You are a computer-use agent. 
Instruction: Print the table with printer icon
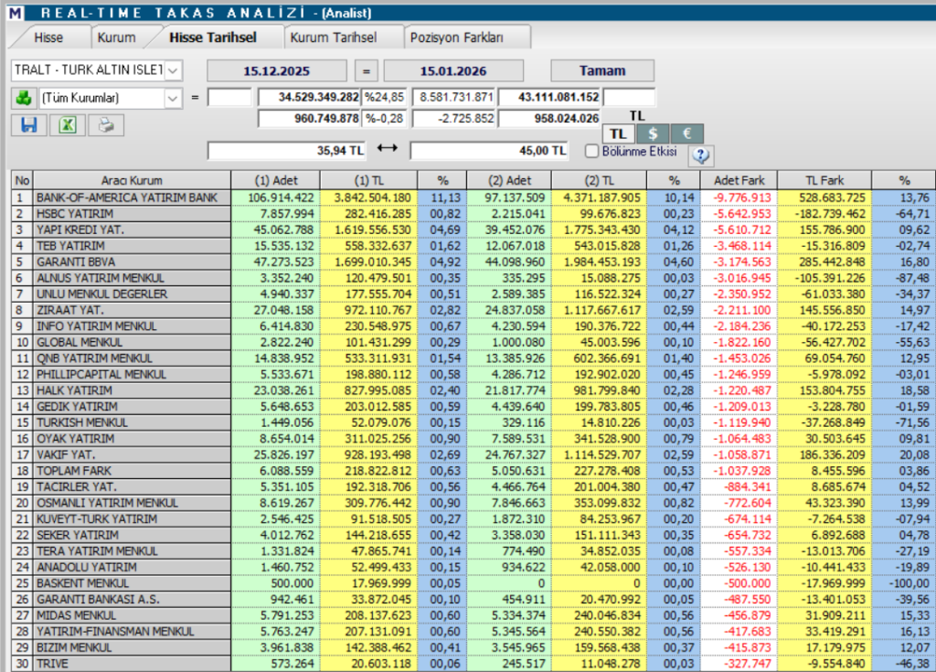click(x=106, y=125)
